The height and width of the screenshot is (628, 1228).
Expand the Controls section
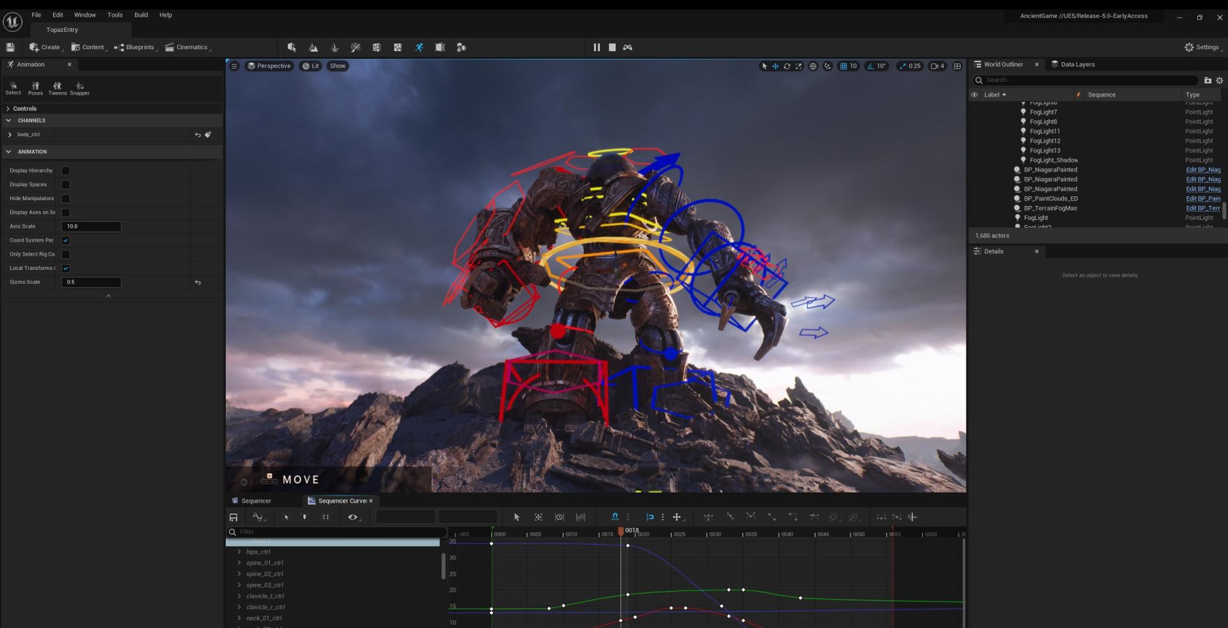coord(8,109)
